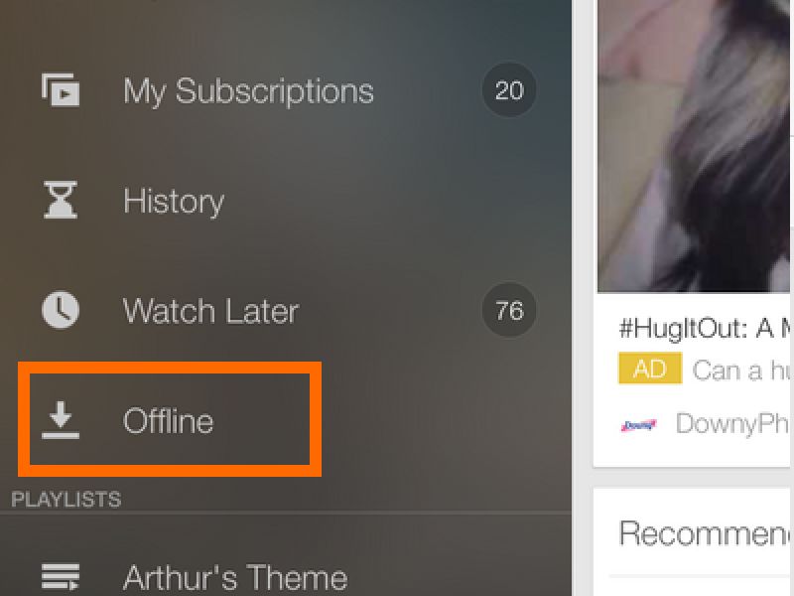
Task: Click the Downy channel logo
Action: click(x=636, y=424)
